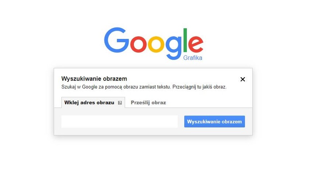Click the Szukaj w Google description sentence
The image size is (313, 174).
click(115, 87)
